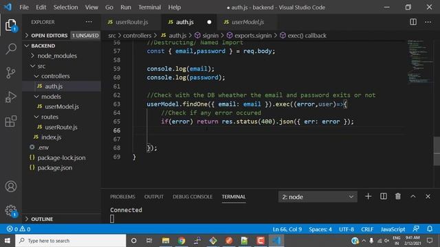Open Windows action center notification icon

pyautogui.click(x=429, y=241)
